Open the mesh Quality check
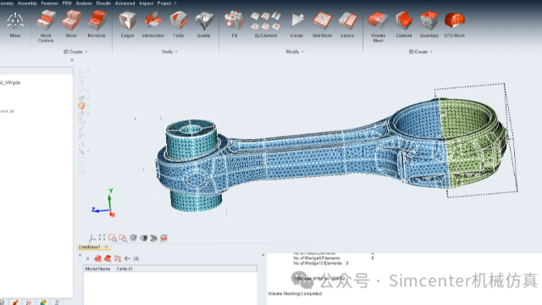This screenshot has width=542, height=305. tap(203, 25)
